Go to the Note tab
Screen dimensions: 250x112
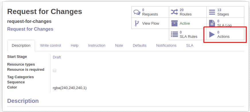coord(119,46)
